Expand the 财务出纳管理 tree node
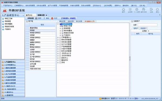162x101 pixels. tap(58, 51)
